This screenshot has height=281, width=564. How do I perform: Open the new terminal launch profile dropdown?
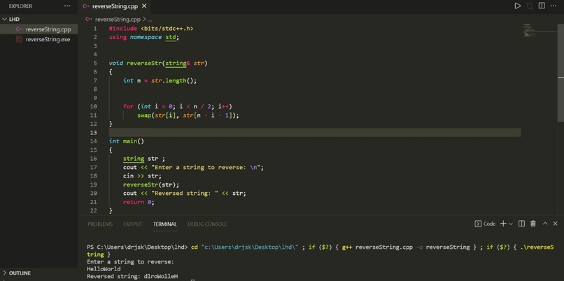pyautogui.click(x=511, y=224)
